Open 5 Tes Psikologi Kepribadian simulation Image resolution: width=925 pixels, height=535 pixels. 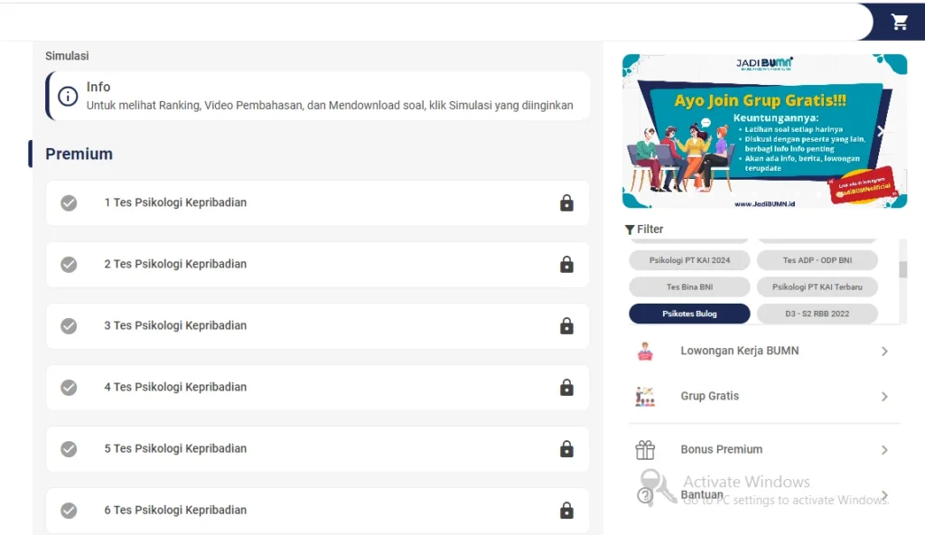tap(317, 448)
